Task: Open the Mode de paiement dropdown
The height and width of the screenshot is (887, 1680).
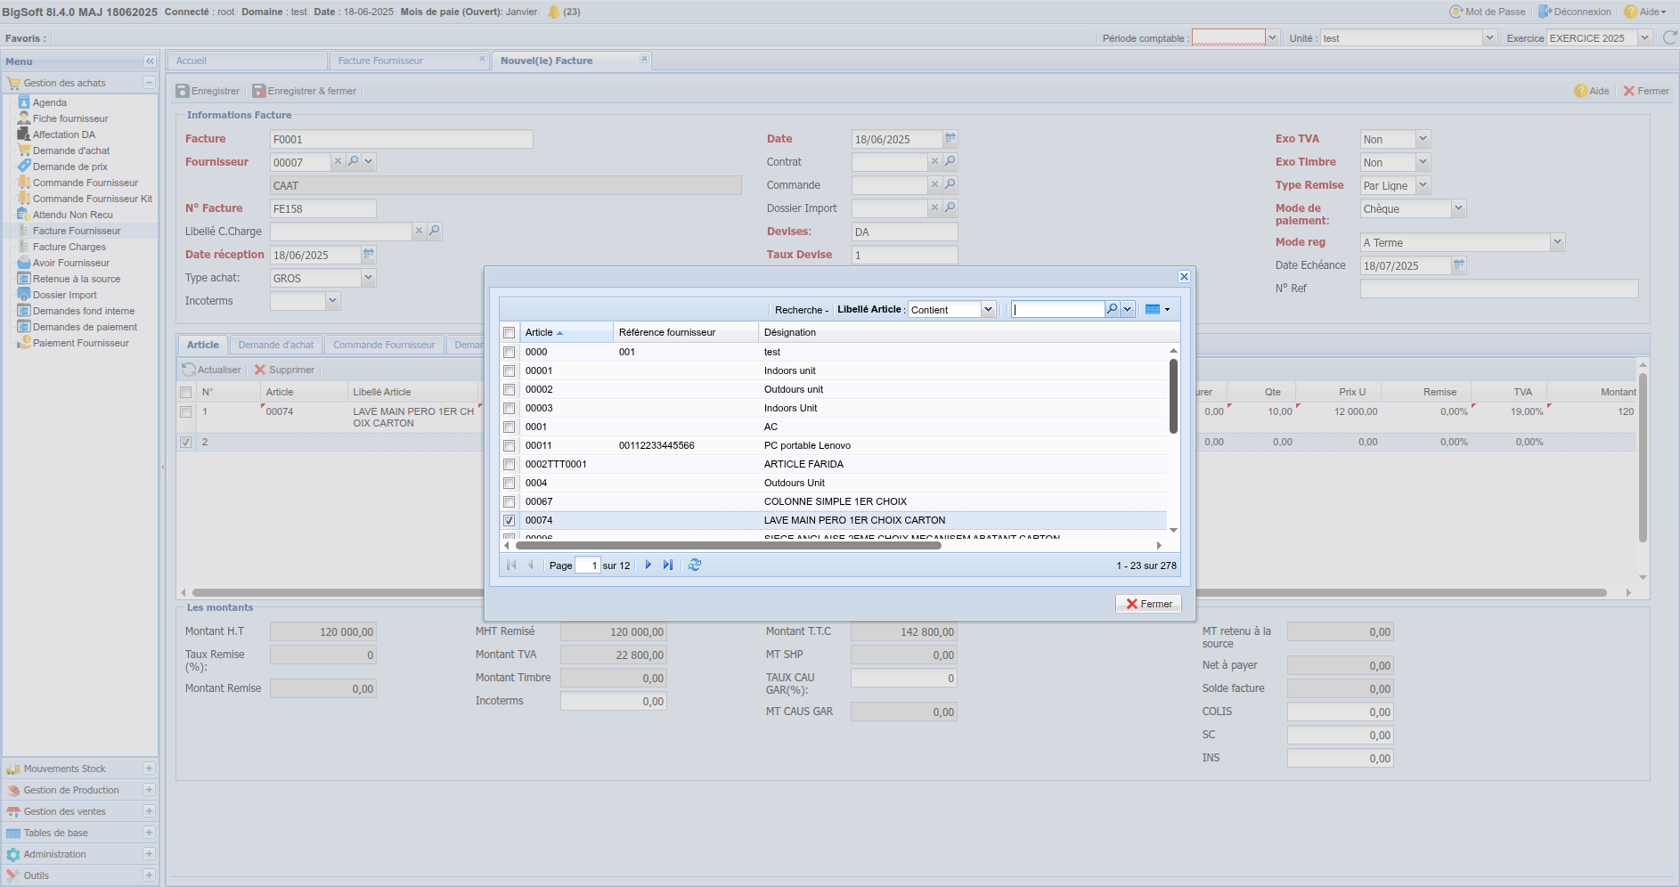Action: pos(1458,208)
